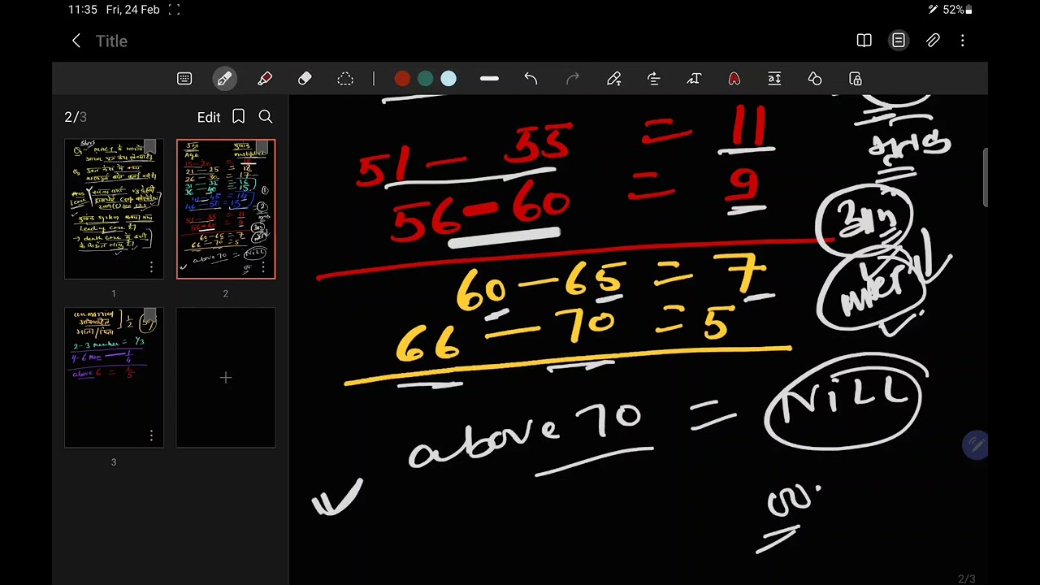The image size is (1040, 585).
Task: Straighten and align handwriting
Action: tap(654, 79)
